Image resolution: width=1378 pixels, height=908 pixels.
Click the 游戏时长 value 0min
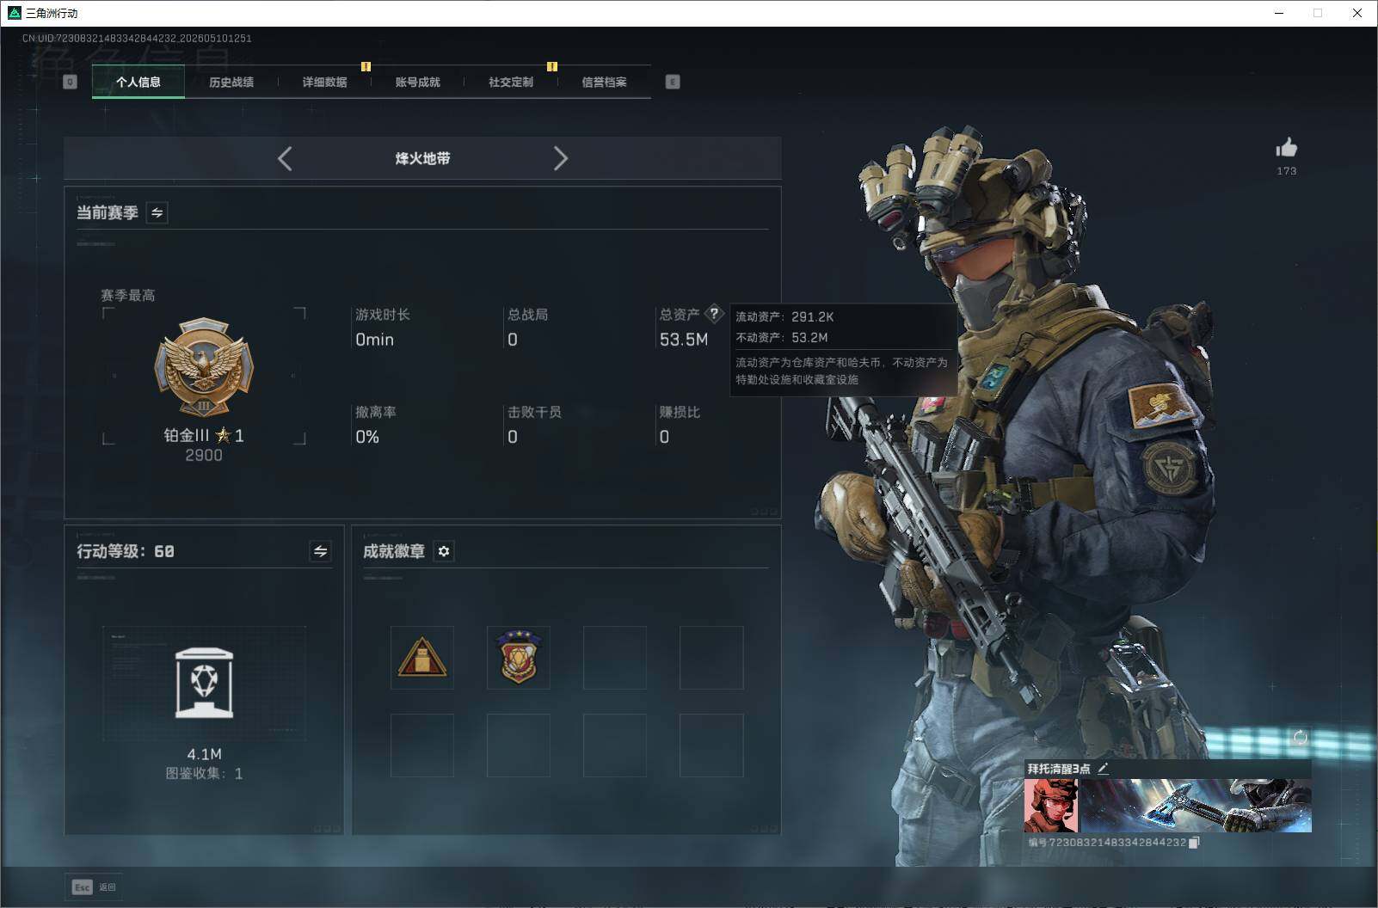[375, 340]
